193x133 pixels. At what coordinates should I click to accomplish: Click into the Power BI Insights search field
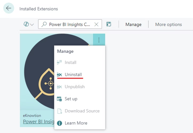pyautogui.click(x=69, y=24)
